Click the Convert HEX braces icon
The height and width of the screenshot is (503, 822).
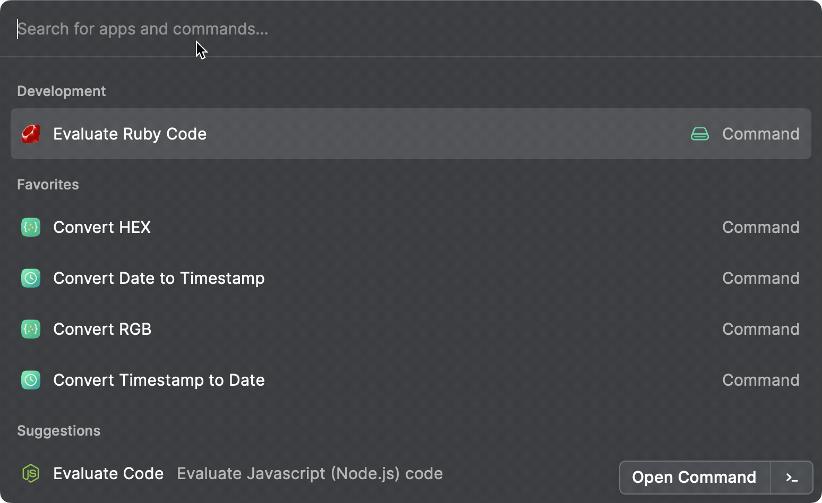[31, 228]
